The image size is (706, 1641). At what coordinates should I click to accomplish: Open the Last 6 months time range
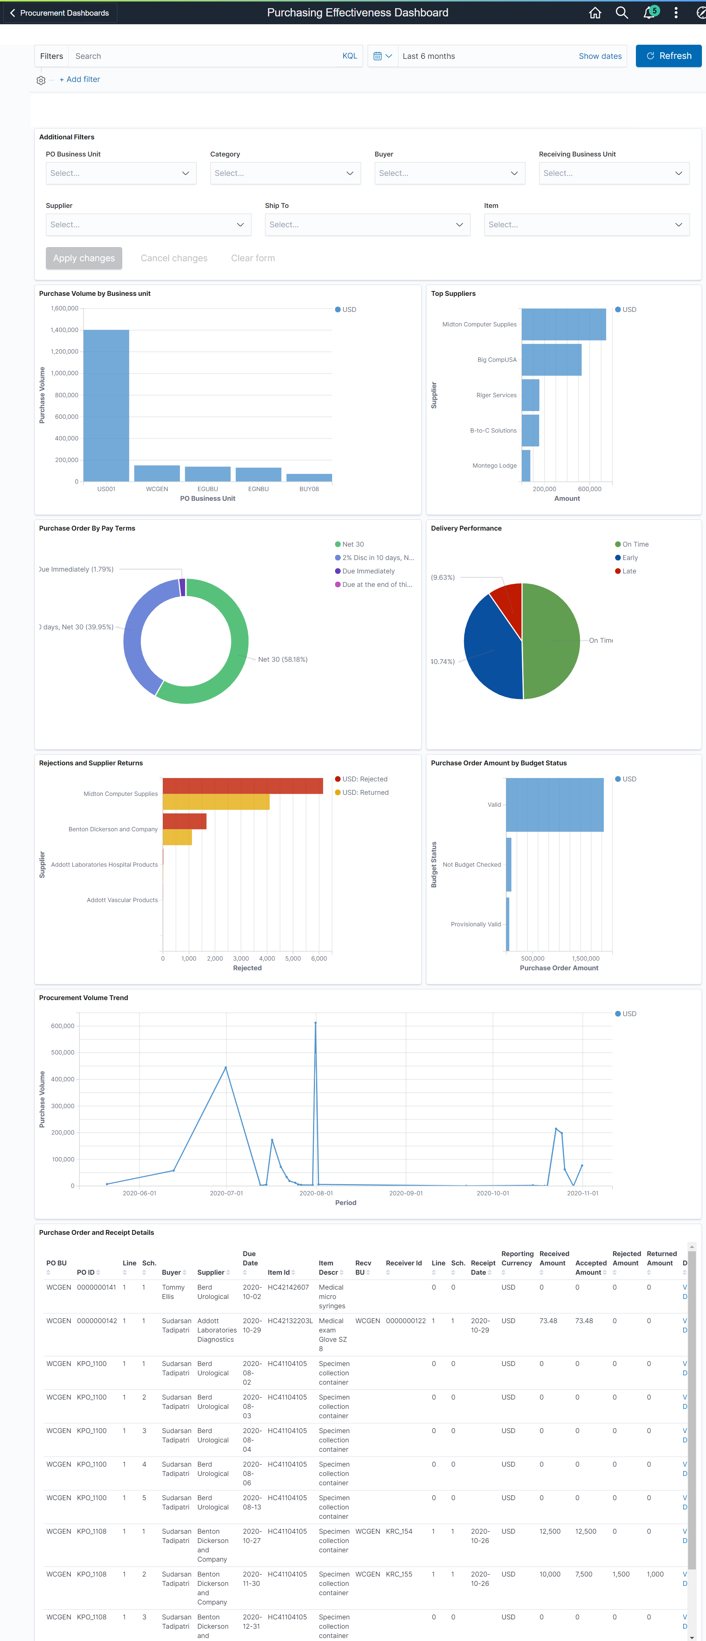click(428, 56)
